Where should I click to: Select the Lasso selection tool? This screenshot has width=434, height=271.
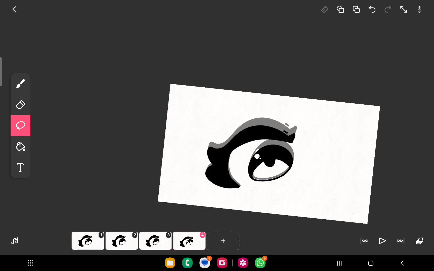[20, 125]
